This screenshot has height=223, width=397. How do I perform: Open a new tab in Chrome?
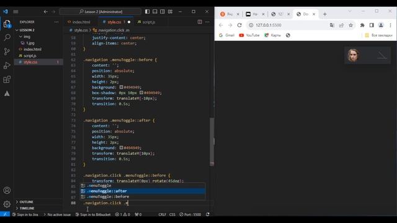click(325, 14)
